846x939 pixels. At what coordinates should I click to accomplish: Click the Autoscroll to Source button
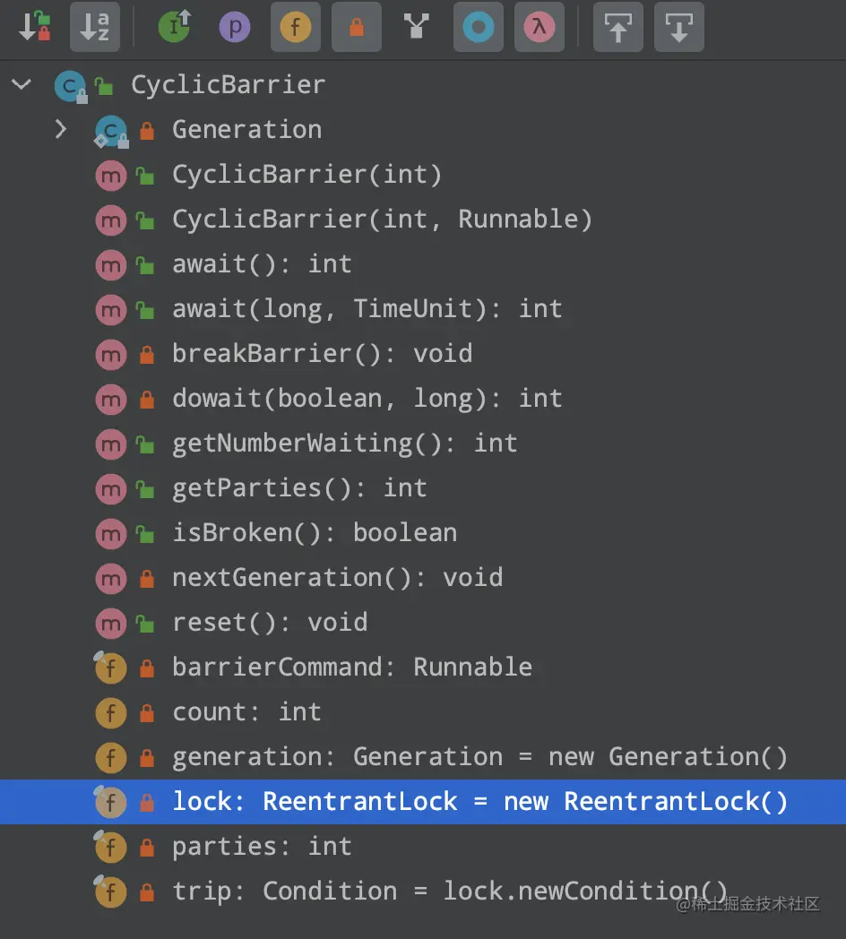[618, 27]
